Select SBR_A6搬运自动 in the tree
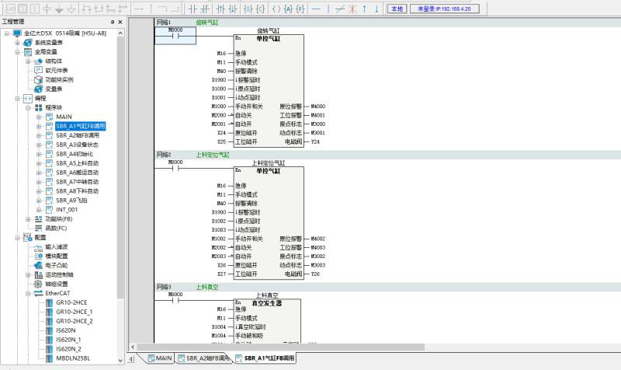Viewport: 621px width, 370px height. [77, 173]
